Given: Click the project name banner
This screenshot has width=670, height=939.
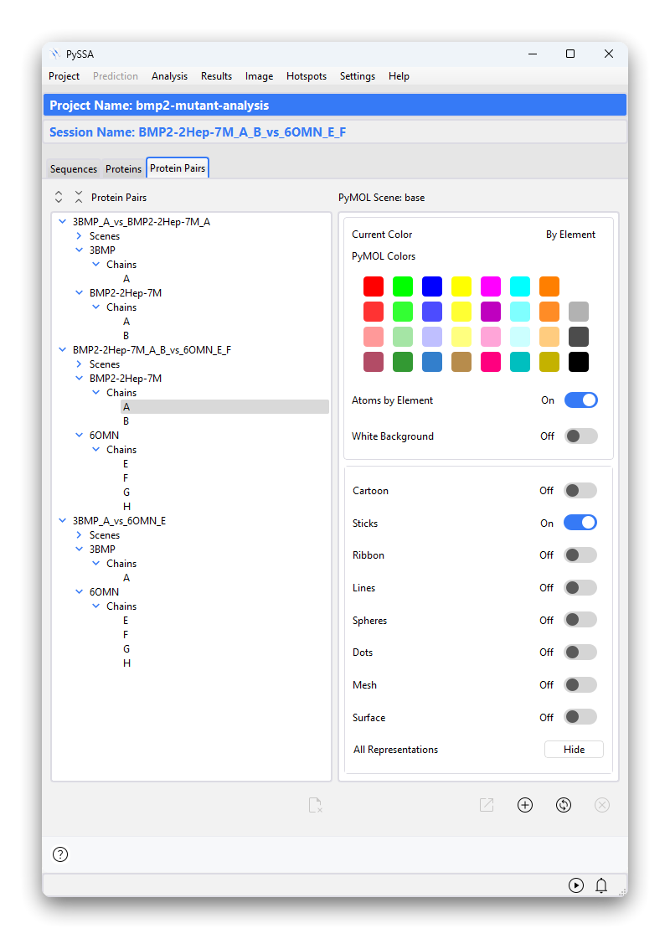Looking at the screenshot, I should click(335, 105).
